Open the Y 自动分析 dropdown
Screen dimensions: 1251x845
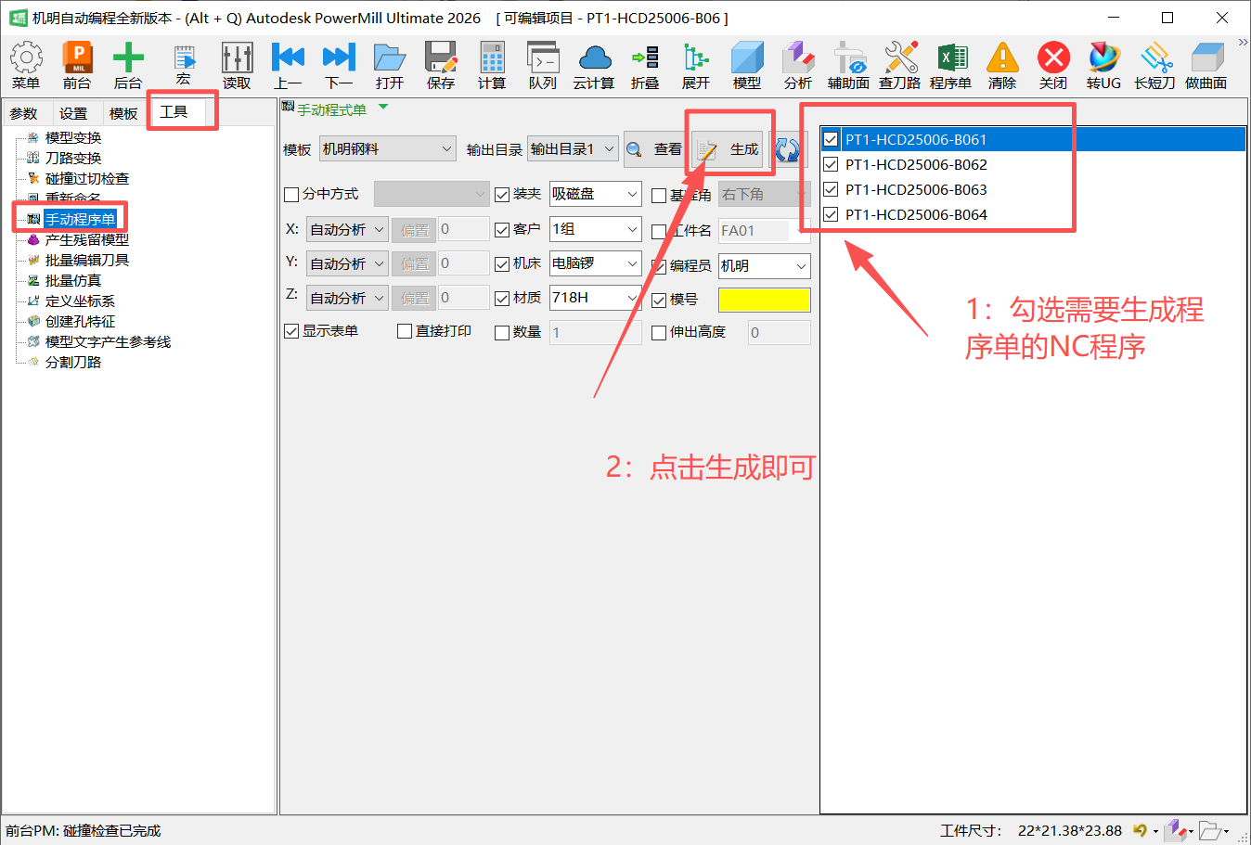[x=347, y=263]
